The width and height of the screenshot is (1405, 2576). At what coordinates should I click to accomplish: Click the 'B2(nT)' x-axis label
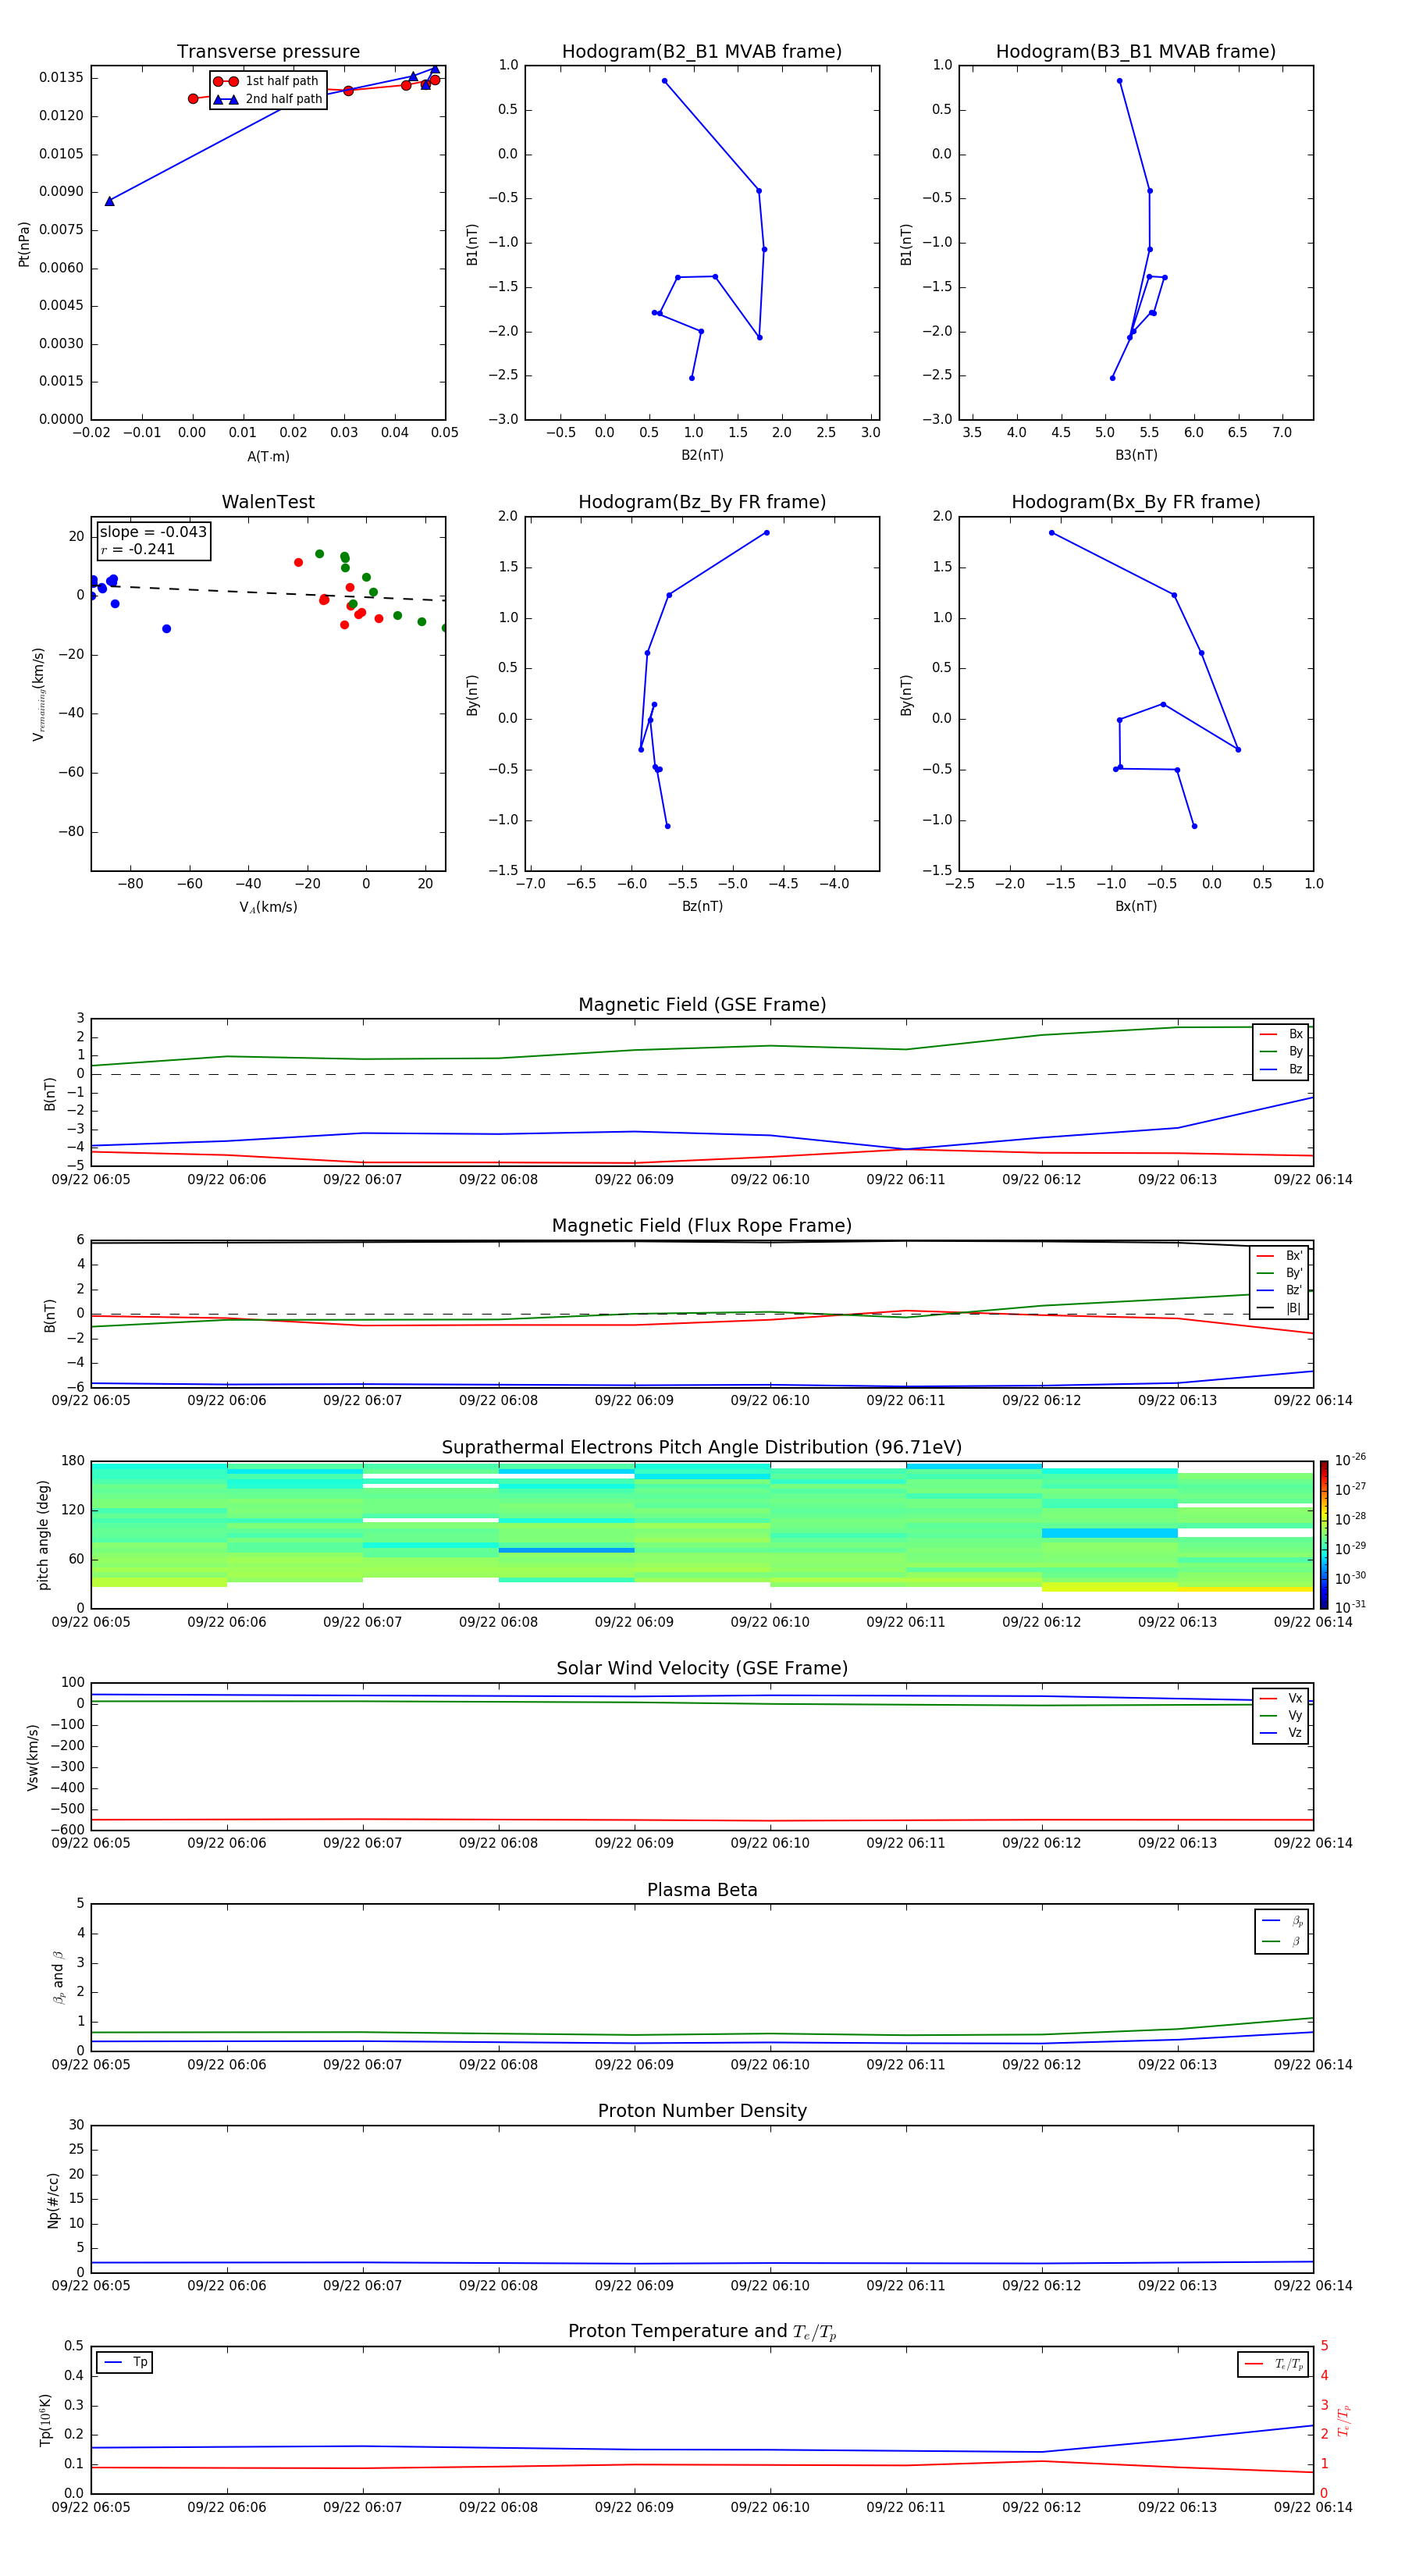click(x=702, y=455)
